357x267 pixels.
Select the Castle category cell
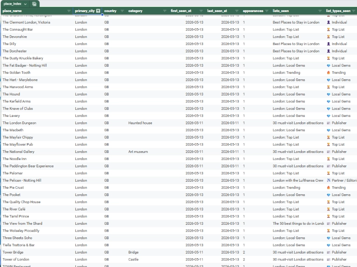point(133,260)
